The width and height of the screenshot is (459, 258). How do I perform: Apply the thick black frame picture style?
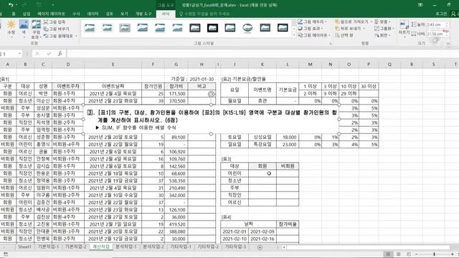(x=212, y=28)
